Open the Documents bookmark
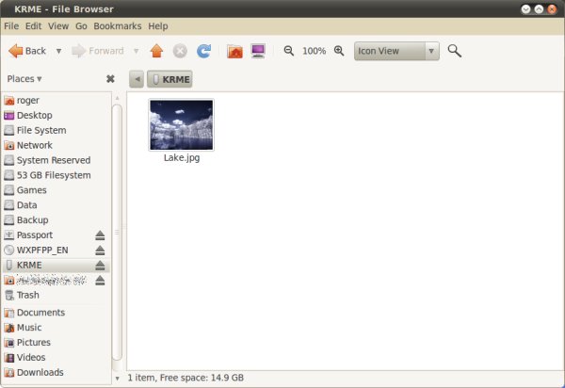Image resolution: width=565 pixels, height=388 pixels. [56, 313]
